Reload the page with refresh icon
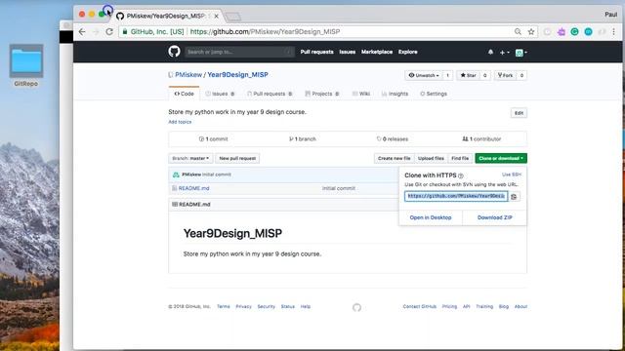625x351 pixels. [x=109, y=32]
